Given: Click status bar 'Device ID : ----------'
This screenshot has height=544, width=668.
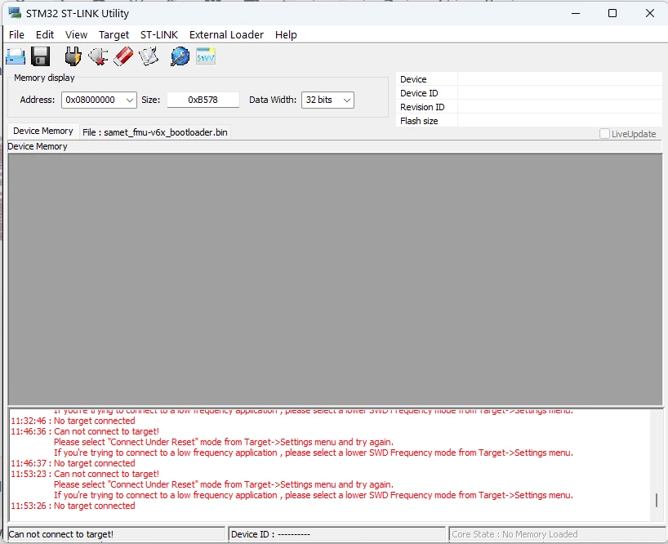Looking at the screenshot, I should pos(336,534).
